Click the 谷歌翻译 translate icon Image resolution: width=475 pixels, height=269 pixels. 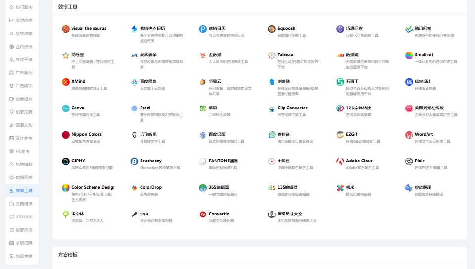pyautogui.click(x=409, y=188)
